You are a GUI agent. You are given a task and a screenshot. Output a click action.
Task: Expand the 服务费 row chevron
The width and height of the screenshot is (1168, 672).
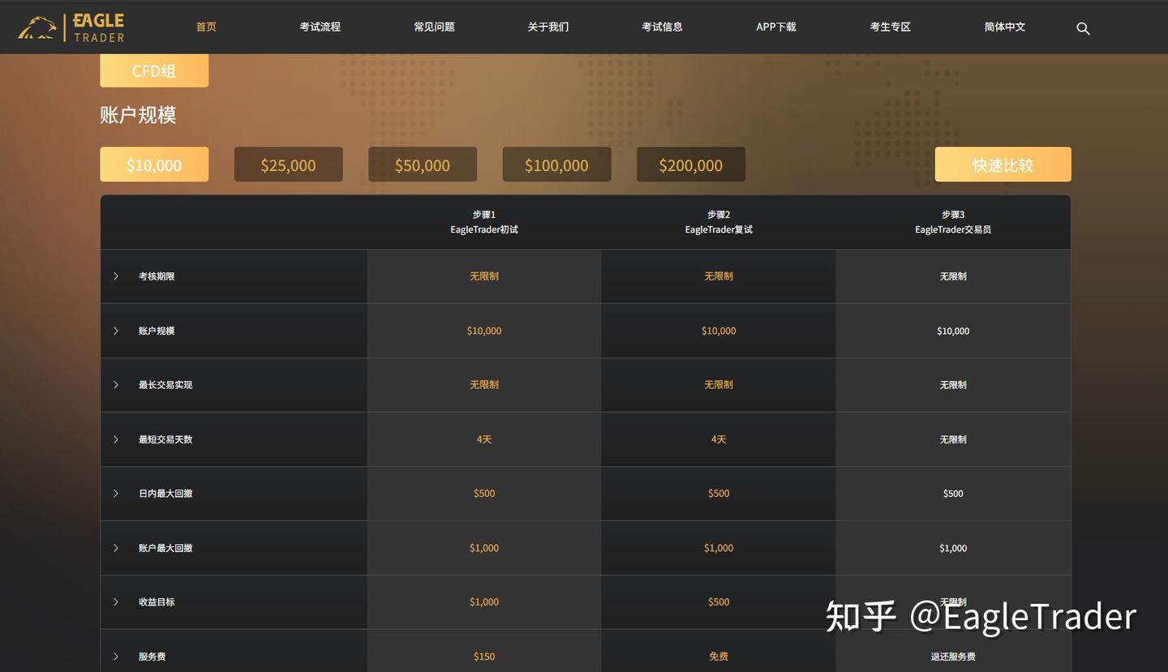(116, 657)
